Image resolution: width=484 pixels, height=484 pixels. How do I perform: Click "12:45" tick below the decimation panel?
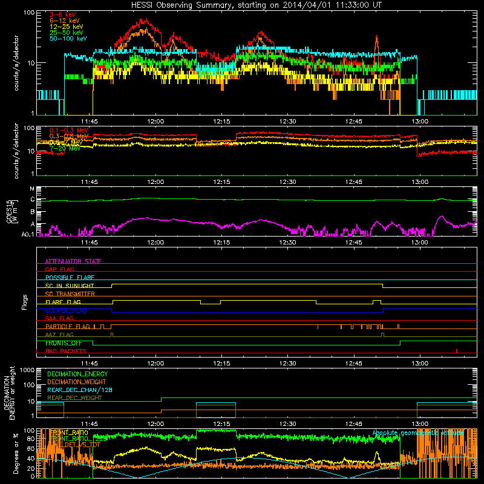click(x=354, y=424)
